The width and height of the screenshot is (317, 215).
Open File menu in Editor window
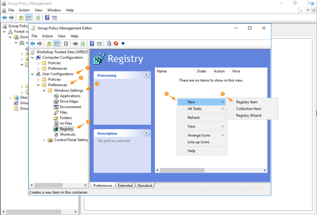point(35,36)
